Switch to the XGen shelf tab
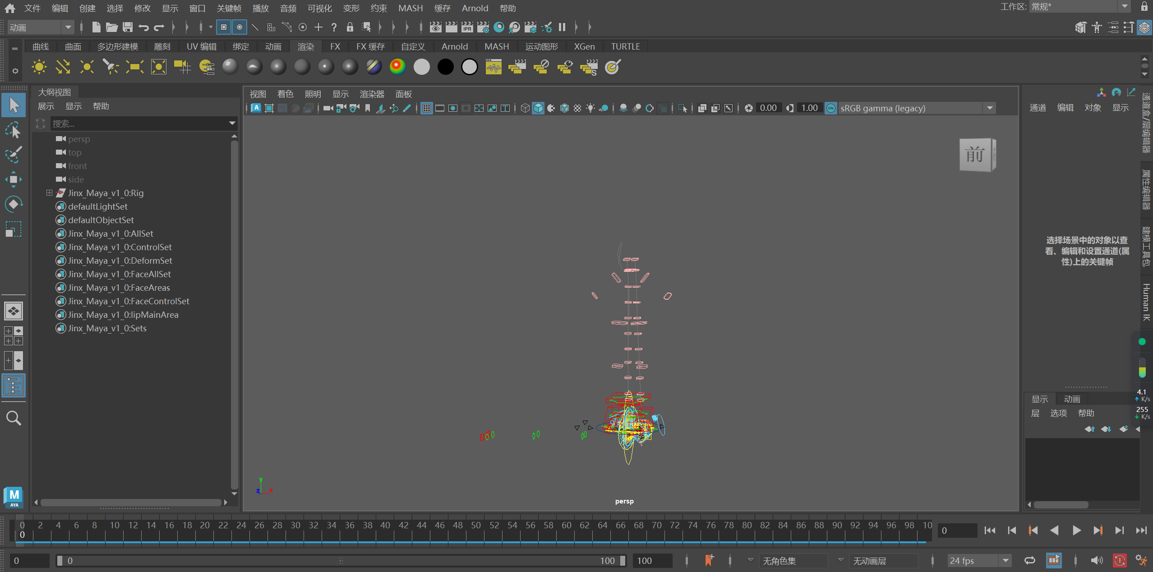1153x572 pixels. coord(584,46)
